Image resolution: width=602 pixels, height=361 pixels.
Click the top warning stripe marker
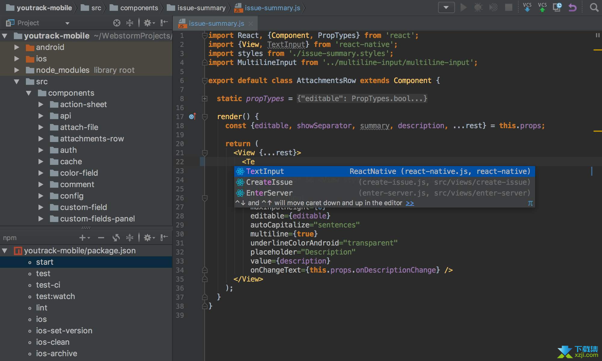click(x=597, y=50)
